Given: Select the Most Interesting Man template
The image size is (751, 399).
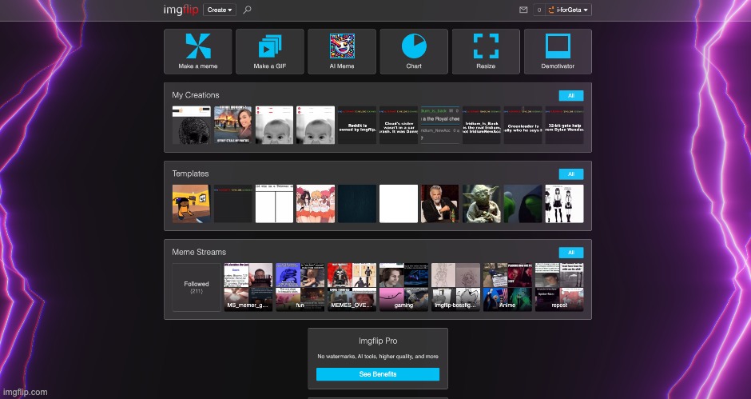Looking at the screenshot, I should point(440,204).
